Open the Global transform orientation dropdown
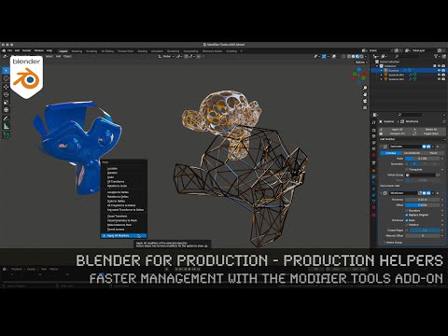This screenshot has width=448, height=336. 166,56
